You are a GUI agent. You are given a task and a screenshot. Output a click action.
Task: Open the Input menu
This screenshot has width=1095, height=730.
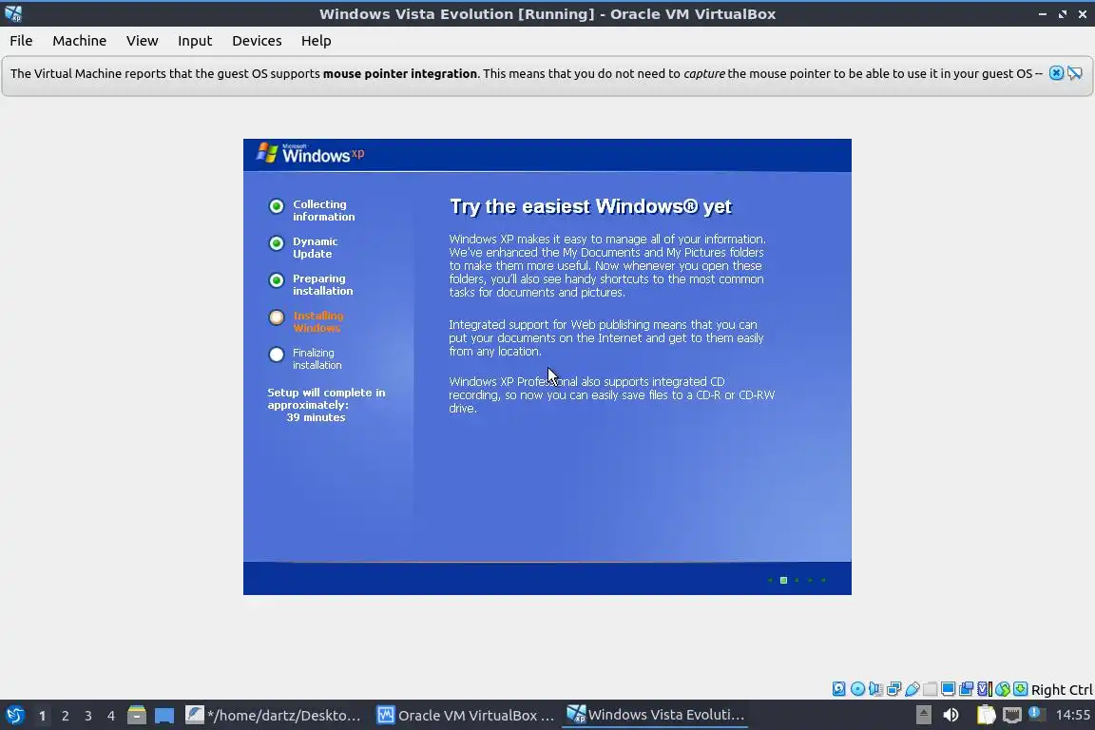coord(194,41)
